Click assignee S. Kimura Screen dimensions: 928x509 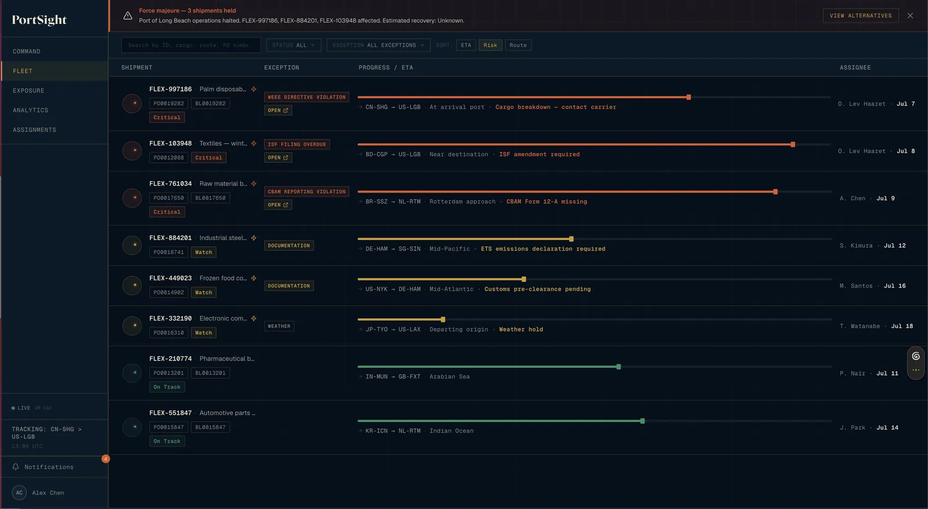coord(856,245)
